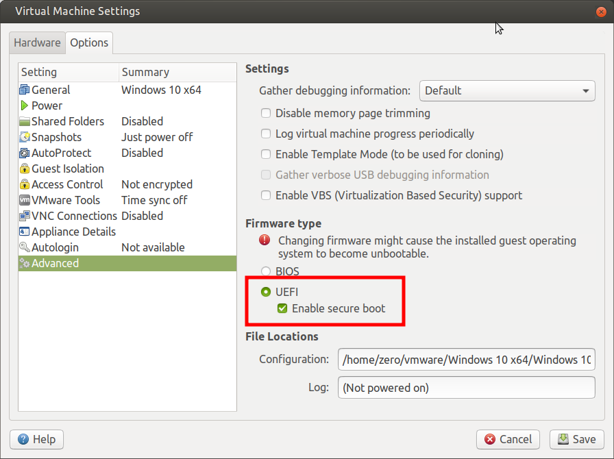Click the Log location field
Screen dimensions: 614x459
click(467, 387)
